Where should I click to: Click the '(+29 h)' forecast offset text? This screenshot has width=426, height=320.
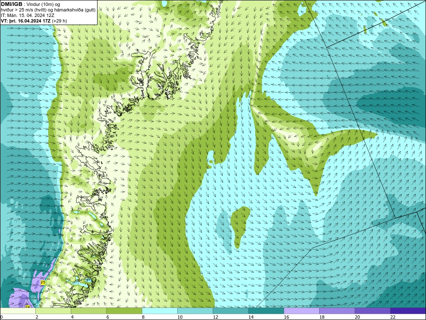click(x=60, y=21)
